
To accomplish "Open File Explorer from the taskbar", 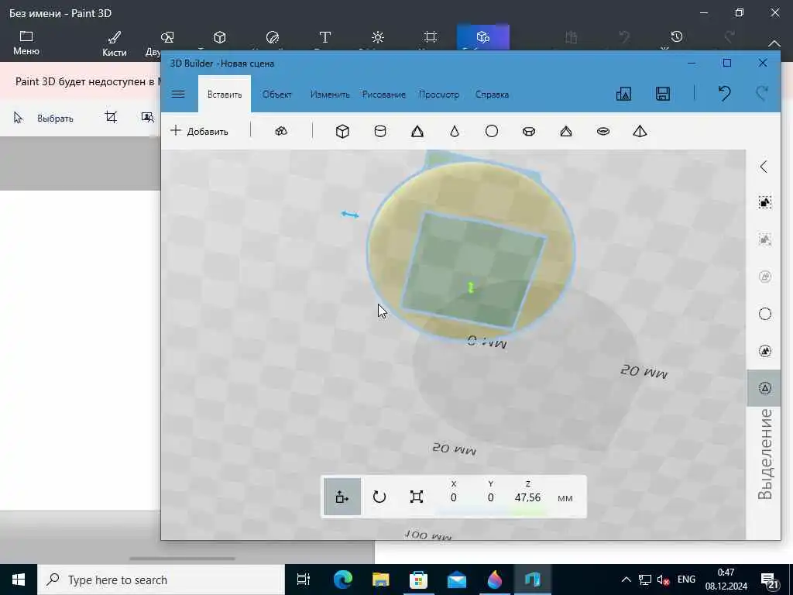I will (x=380, y=580).
